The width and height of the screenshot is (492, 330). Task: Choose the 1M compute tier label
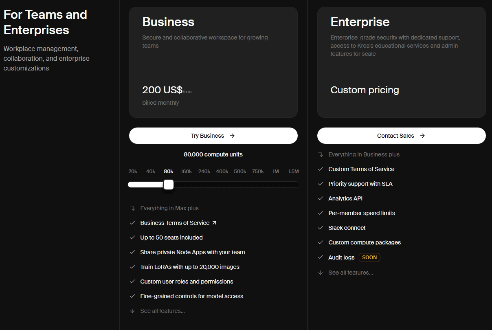[276, 172]
